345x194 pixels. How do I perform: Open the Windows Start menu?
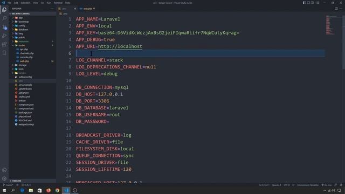coord(4,190)
